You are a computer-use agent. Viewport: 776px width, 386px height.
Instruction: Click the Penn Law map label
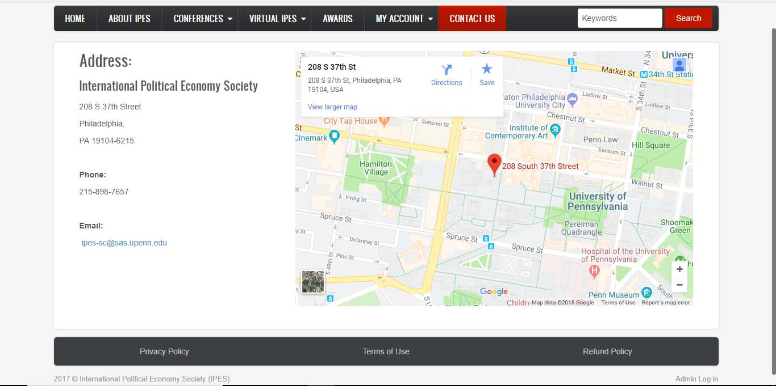click(600, 139)
